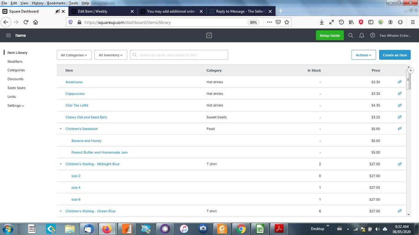Open the All Categories filter dropdown
Viewport: 419px width, 235px height.
74,55
